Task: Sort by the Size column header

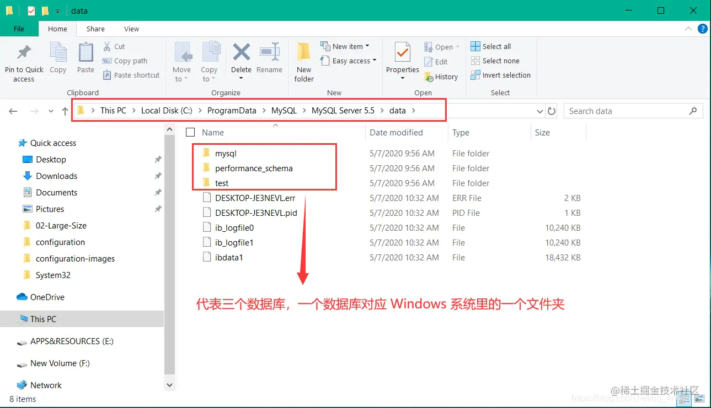Action: (542, 133)
